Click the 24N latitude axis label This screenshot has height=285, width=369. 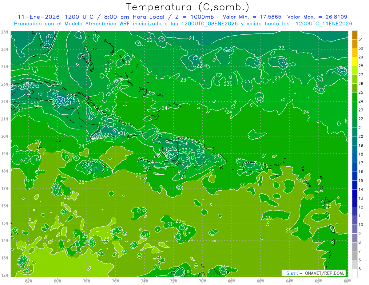point(4,67)
